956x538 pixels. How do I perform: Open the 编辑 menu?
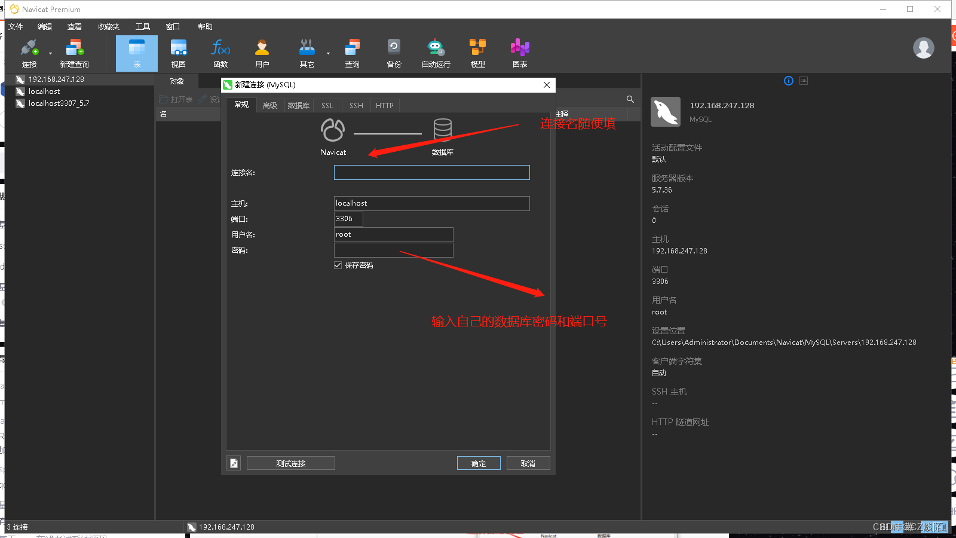pyautogui.click(x=45, y=27)
